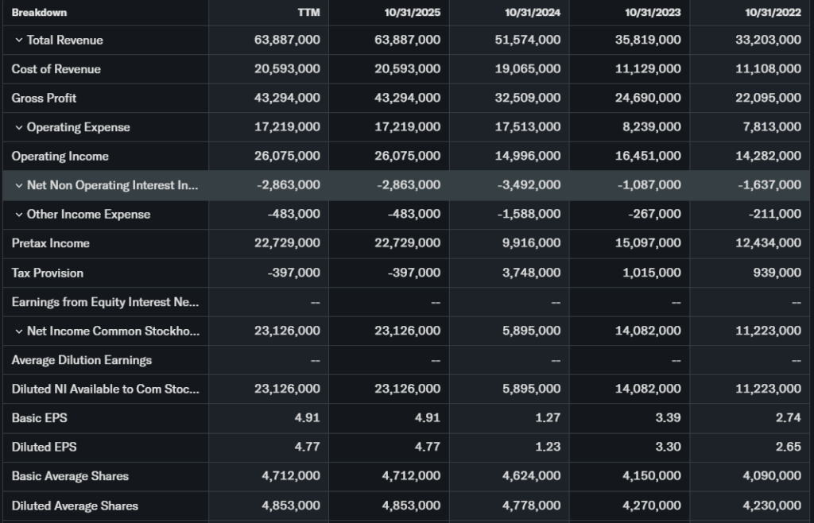
Task: Click the 10/31/2023 column header
Action: coord(653,13)
